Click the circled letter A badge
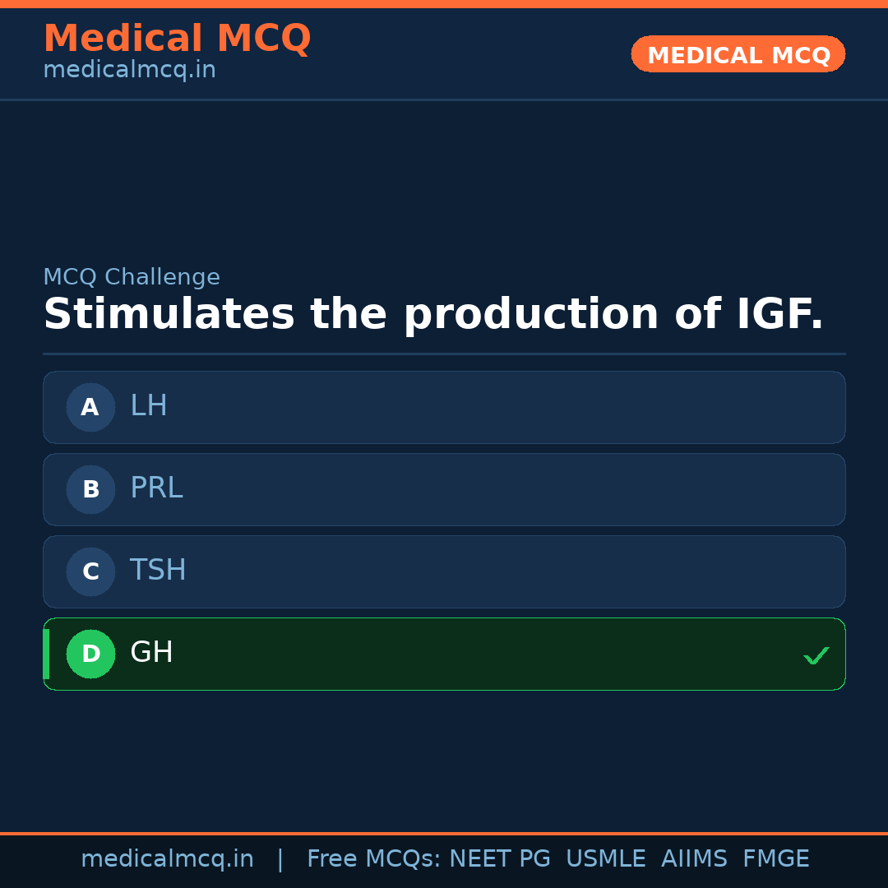Screen dimensions: 888x888 [90, 407]
